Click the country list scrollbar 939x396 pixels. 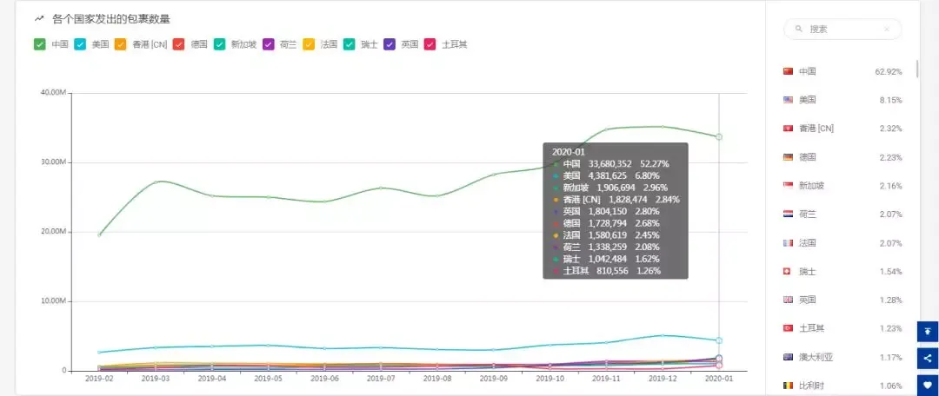(916, 69)
